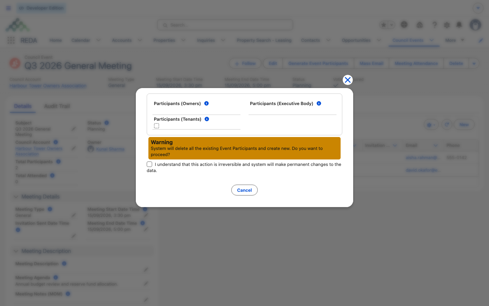Click the favorites star icon
The height and width of the screenshot is (306, 489).
pyautogui.click(x=384, y=25)
